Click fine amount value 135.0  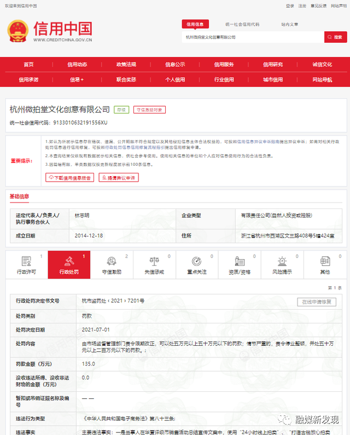88,364
